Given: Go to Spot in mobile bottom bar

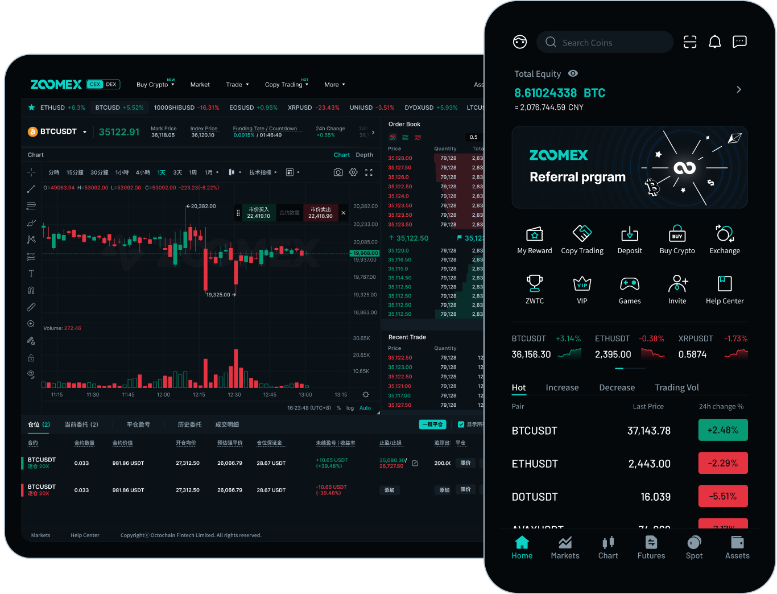Looking at the screenshot, I should click(x=694, y=548).
